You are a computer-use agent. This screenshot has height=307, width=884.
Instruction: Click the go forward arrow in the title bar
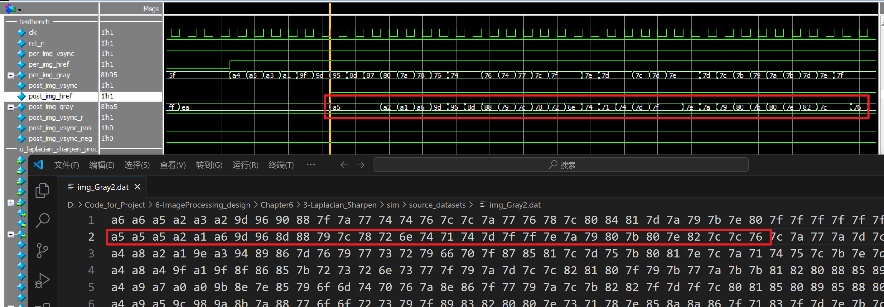click(360, 165)
